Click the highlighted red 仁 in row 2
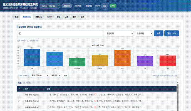This screenshot has height=111, width=191. [95, 101]
